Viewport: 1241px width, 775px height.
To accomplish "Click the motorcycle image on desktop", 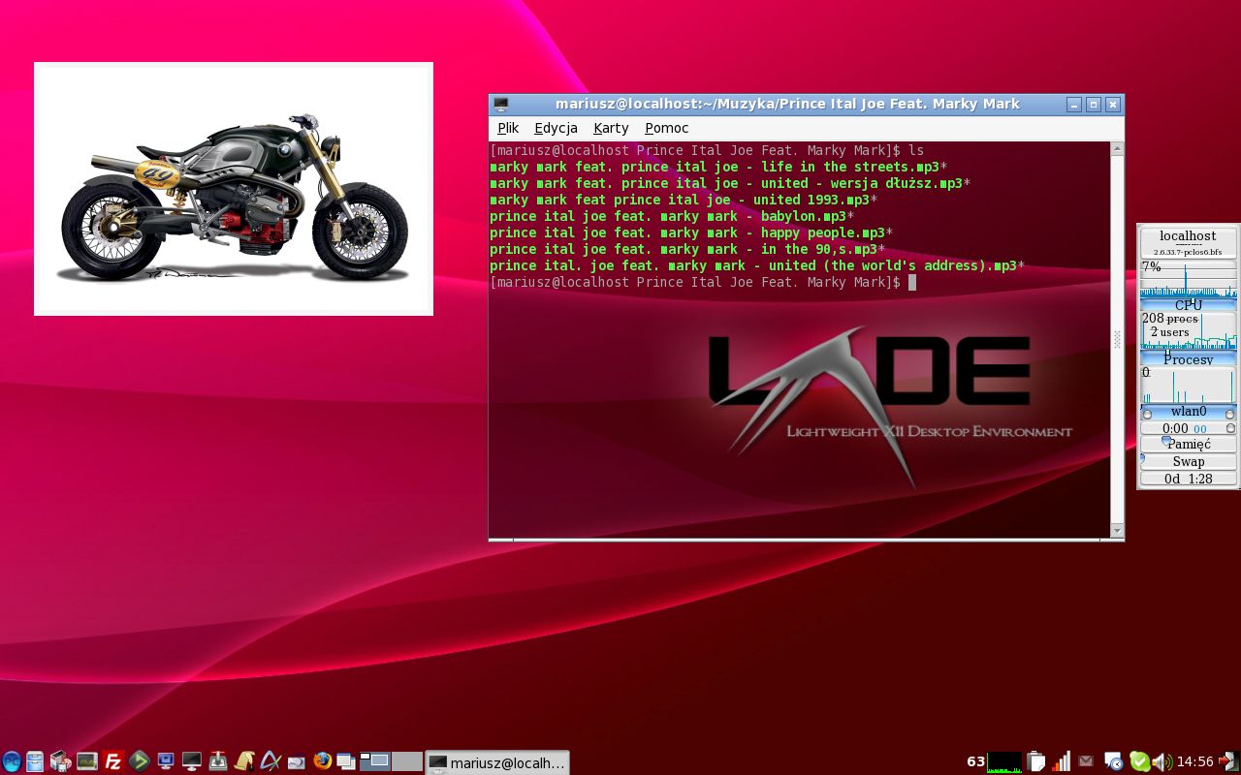I will 234,189.
